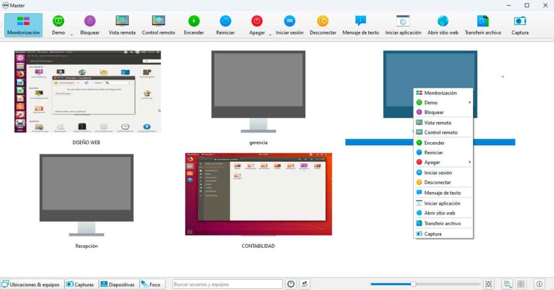Click the Capturas button in the bottom bar
This screenshot has width=554, height=290.
pyautogui.click(x=80, y=284)
